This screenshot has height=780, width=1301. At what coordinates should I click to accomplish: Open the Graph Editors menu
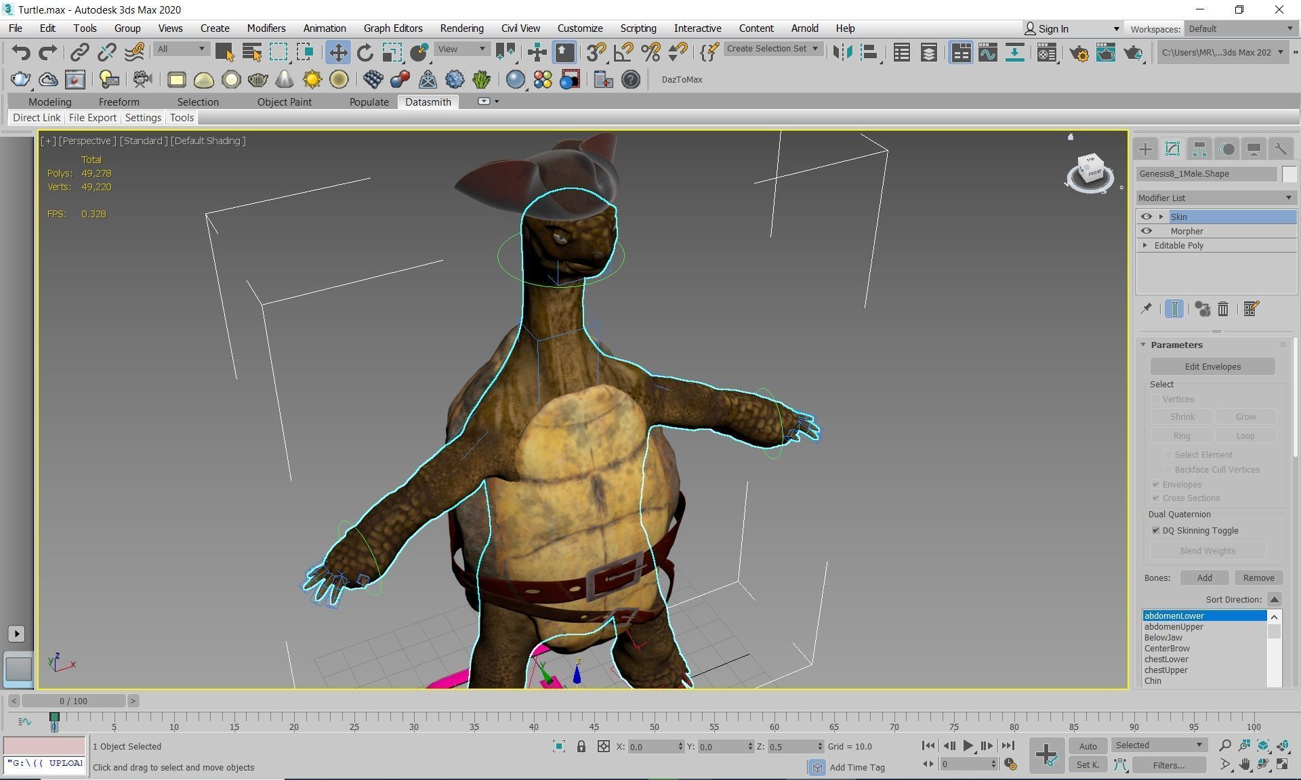click(392, 28)
